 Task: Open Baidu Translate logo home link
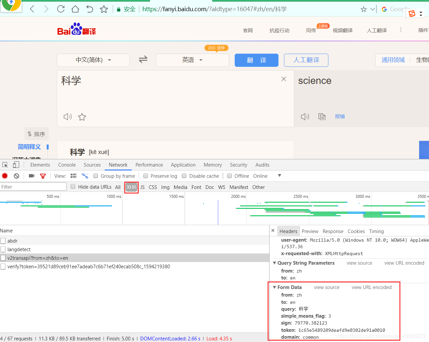click(76, 29)
